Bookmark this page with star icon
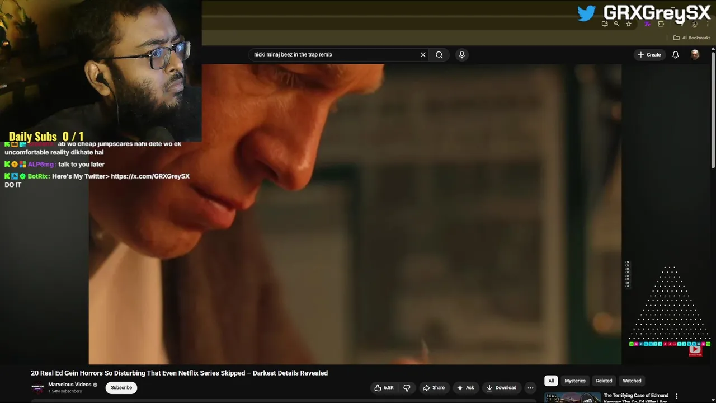 pos(629,24)
